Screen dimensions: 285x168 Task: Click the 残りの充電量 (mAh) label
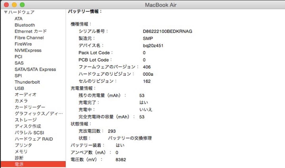coord(102,96)
